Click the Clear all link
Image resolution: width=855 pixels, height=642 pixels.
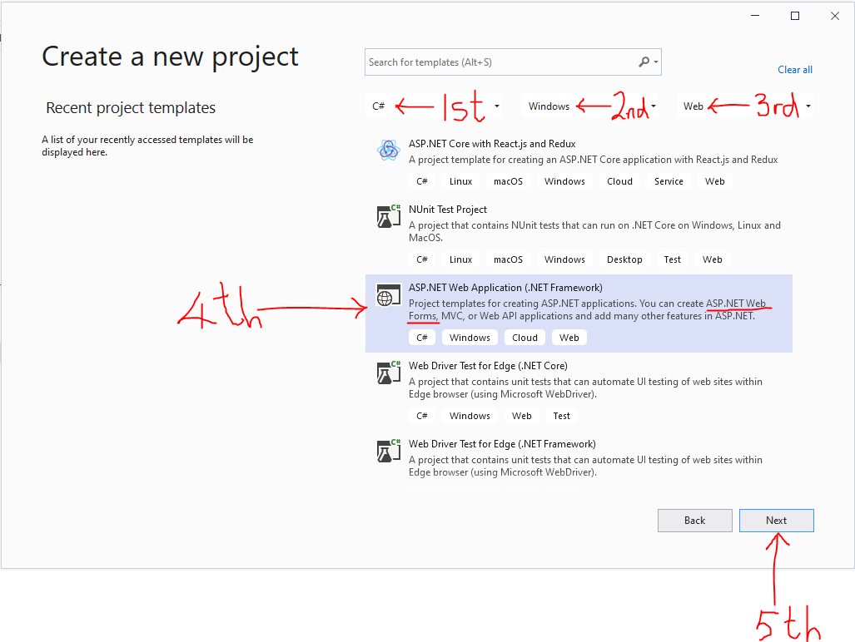(x=794, y=70)
